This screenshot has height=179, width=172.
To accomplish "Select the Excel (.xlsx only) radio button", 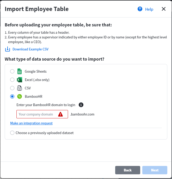I will pos(12,80).
